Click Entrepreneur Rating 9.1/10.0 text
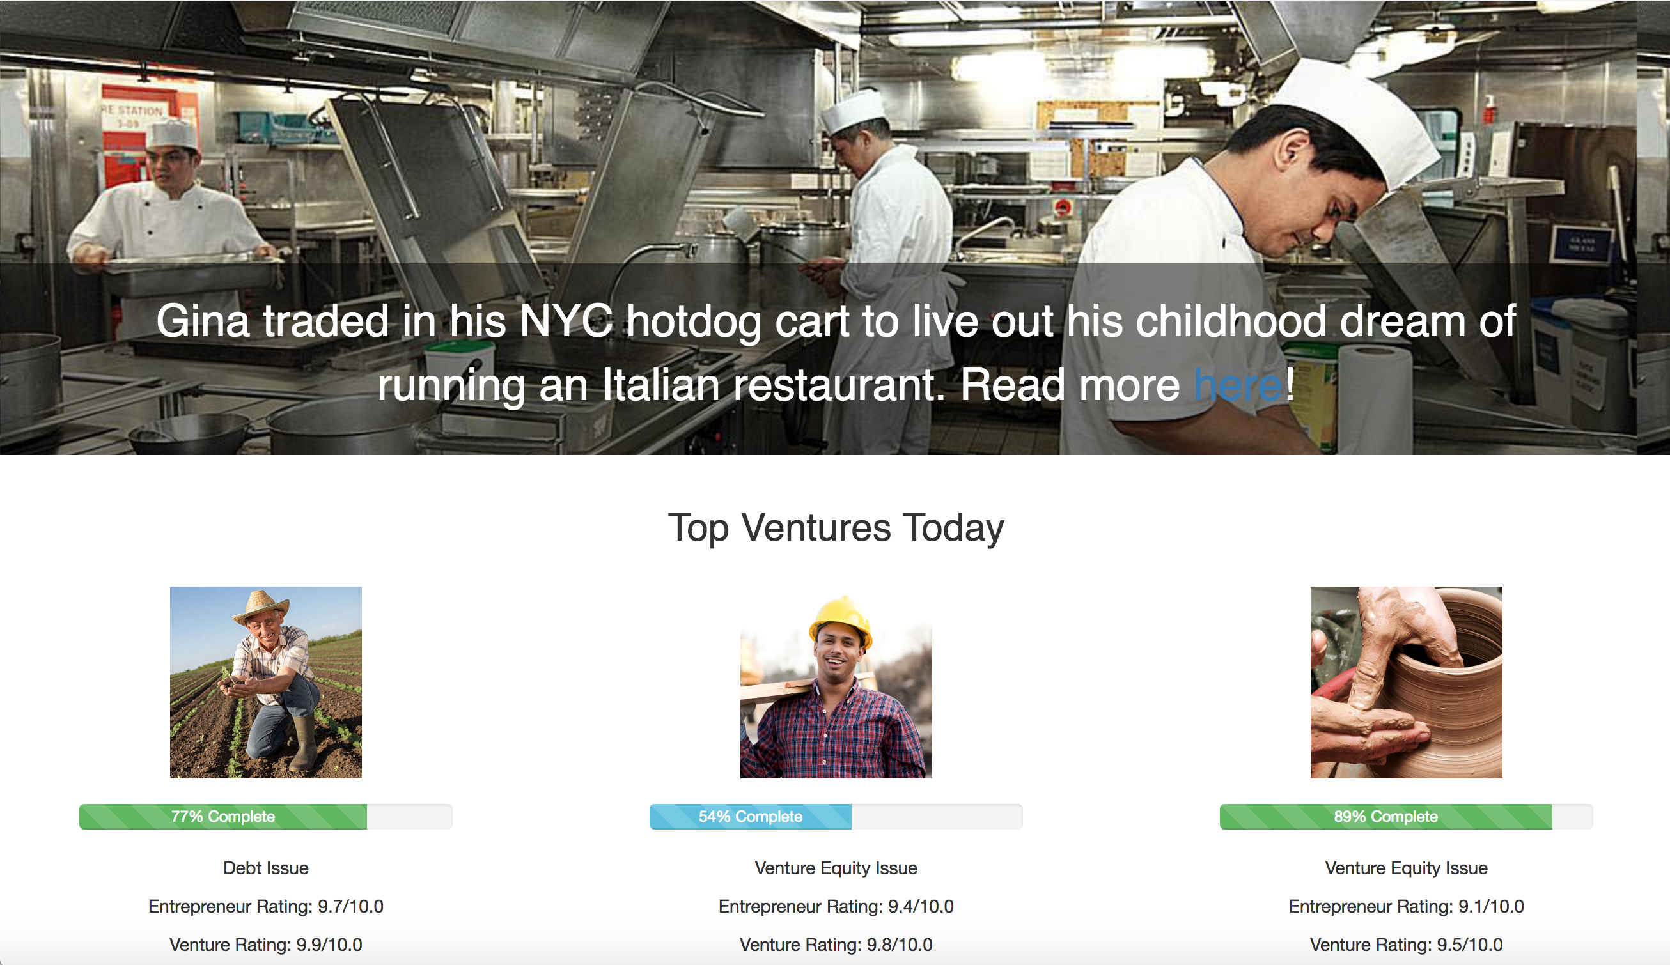This screenshot has height=965, width=1670. [1406, 907]
